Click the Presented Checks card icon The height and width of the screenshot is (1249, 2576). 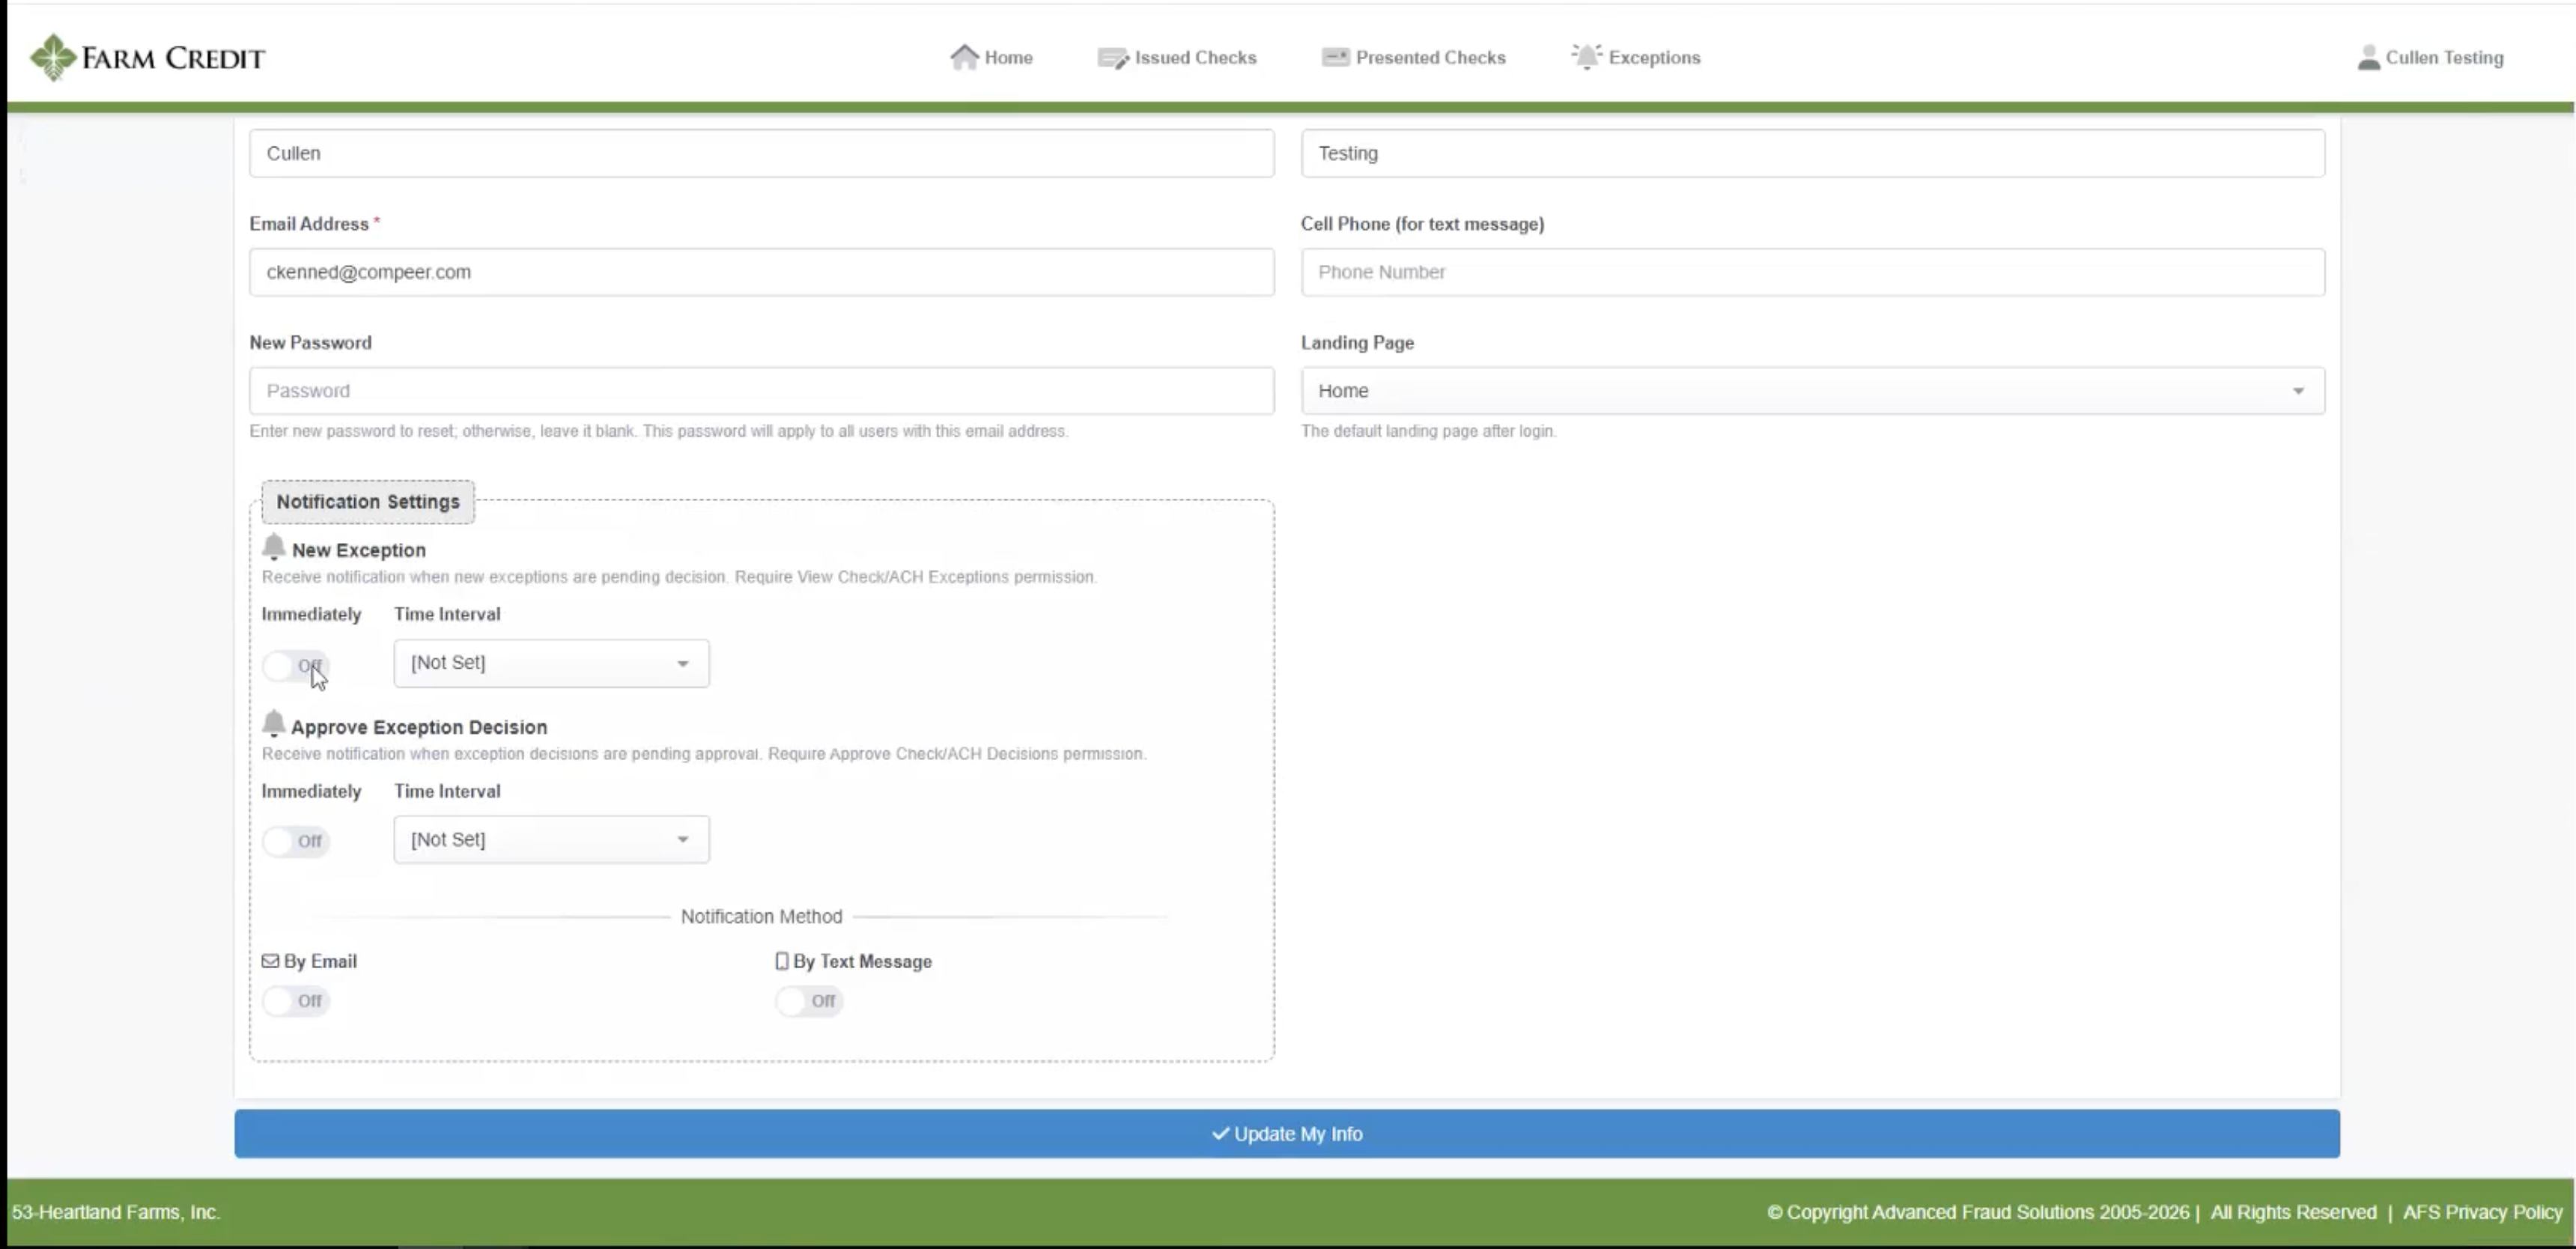pyautogui.click(x=1335, y=57)
